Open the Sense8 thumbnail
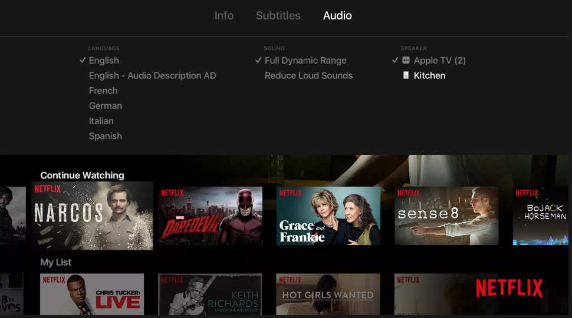The image size is (572, 318). [446, 216]
